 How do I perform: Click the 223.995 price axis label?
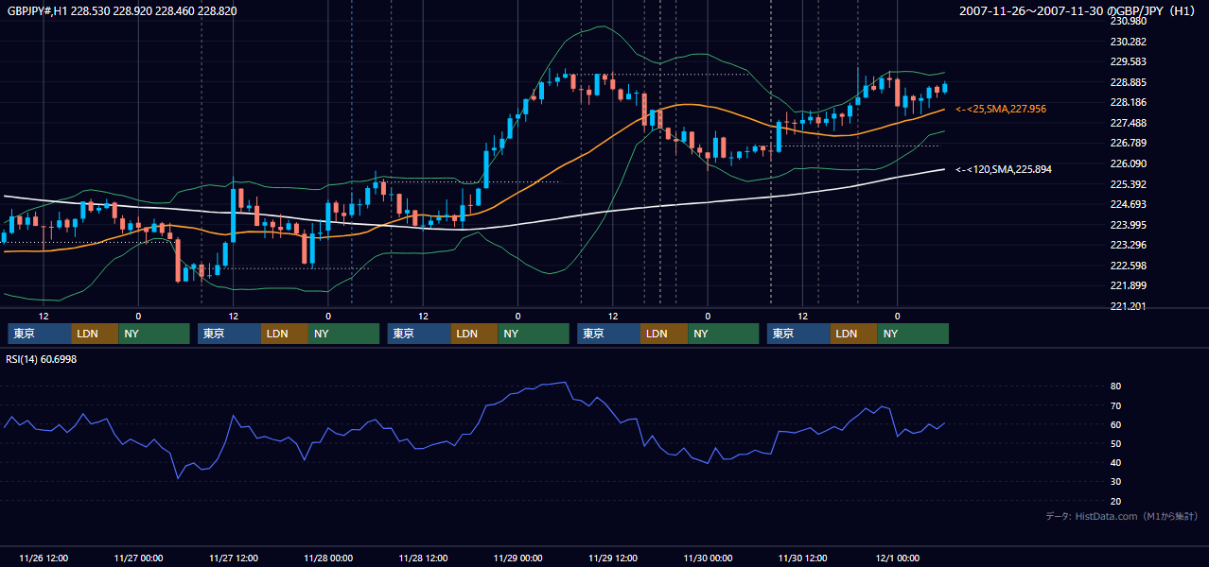click(1128, 225)
